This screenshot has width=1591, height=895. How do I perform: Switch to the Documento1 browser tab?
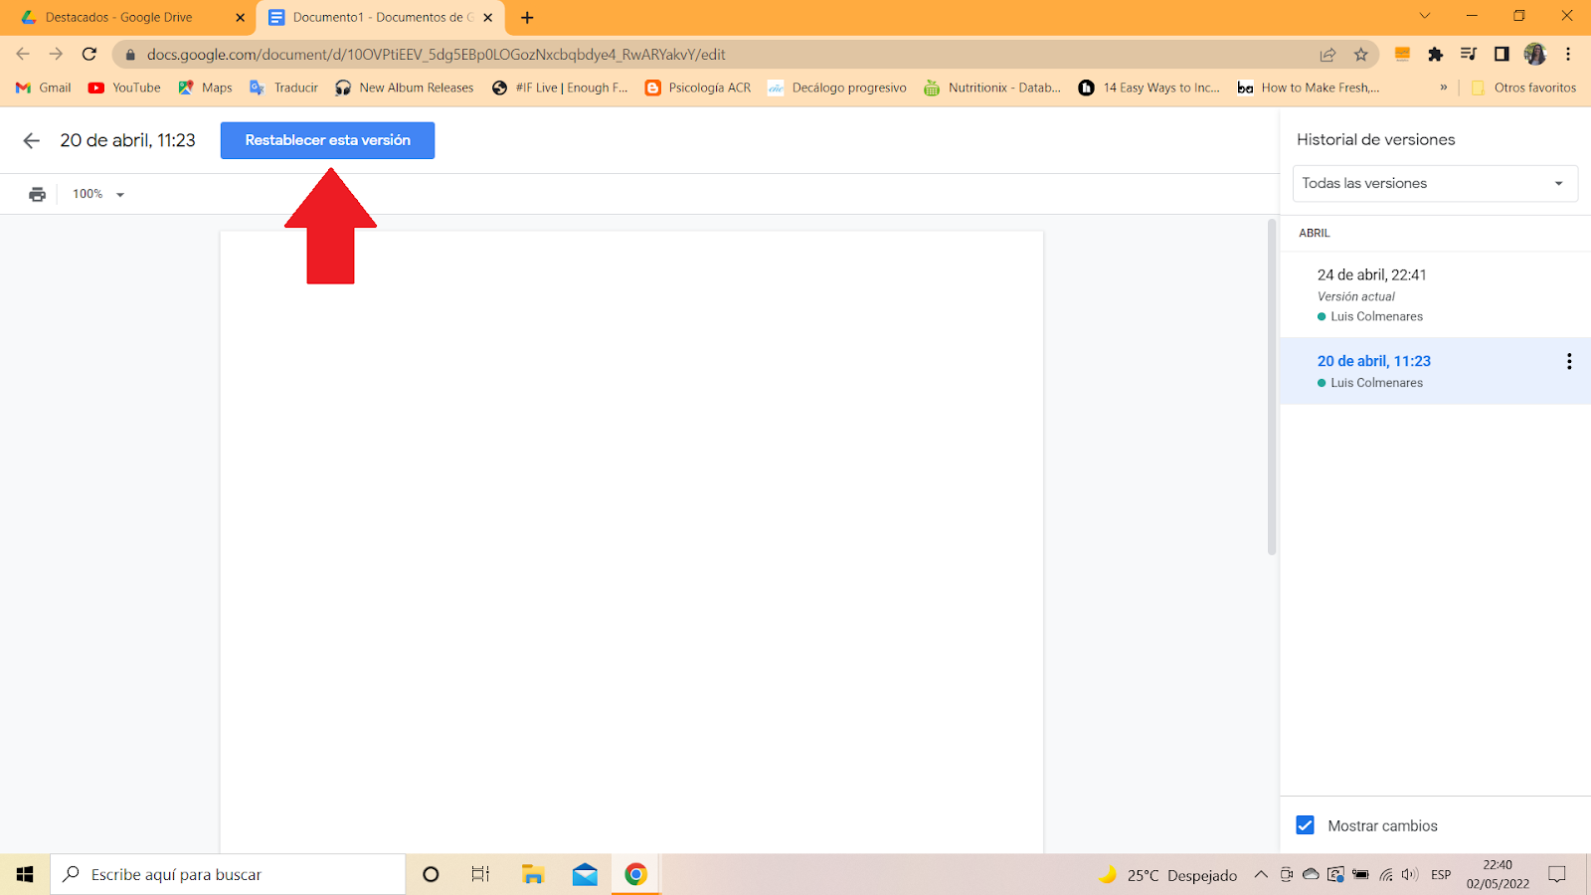[382, 17]
